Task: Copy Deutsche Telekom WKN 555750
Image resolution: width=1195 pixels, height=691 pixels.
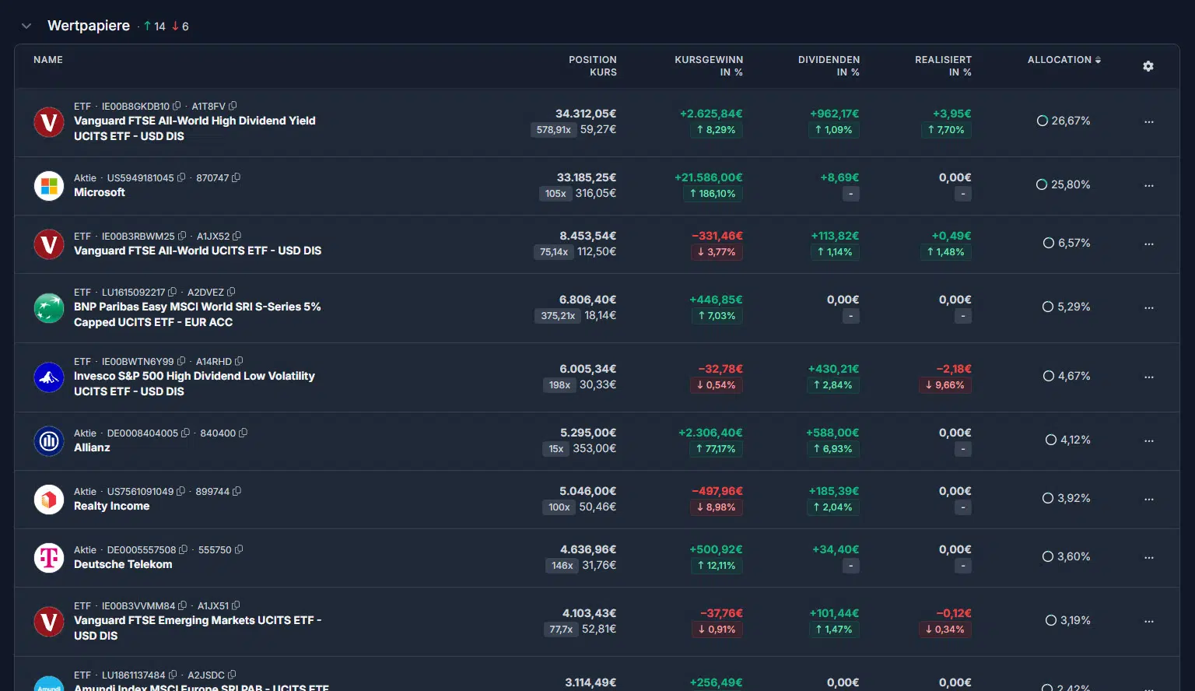Action: pos(239,549)
